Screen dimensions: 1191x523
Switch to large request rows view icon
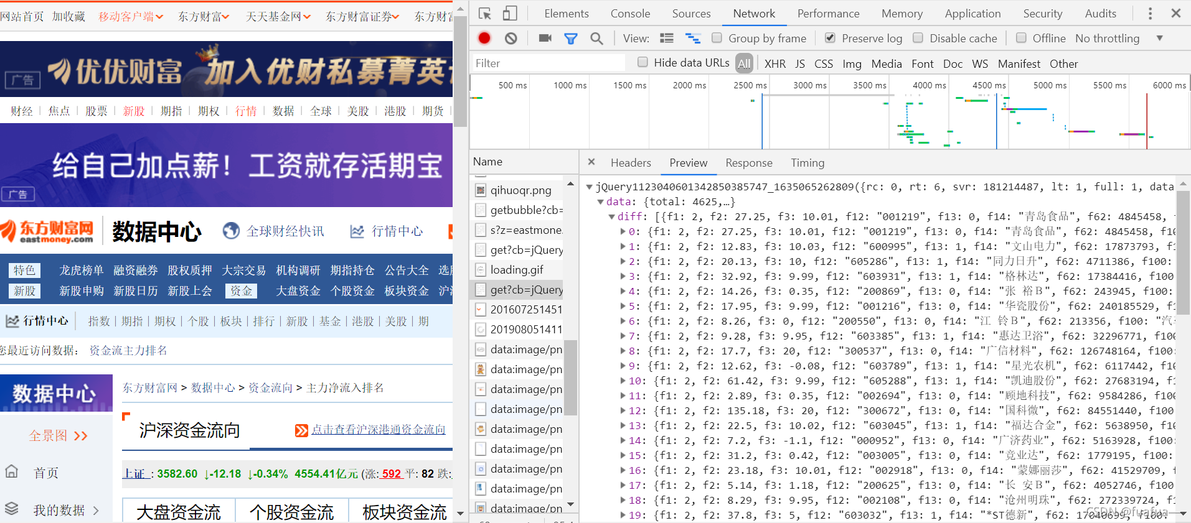click(x=667, y=38)
